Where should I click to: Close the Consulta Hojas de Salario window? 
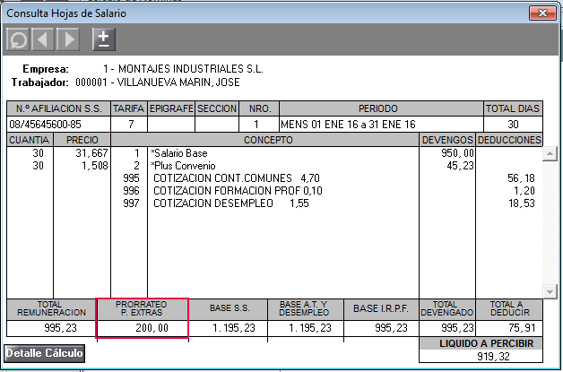coord(541,13)
